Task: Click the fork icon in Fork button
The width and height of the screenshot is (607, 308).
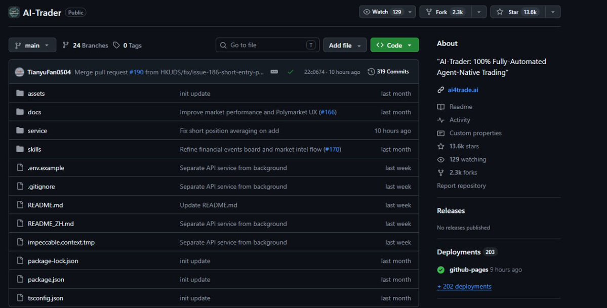Action: [x=429, y=12]
